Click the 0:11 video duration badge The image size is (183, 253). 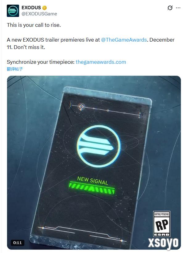click(18, 243)
